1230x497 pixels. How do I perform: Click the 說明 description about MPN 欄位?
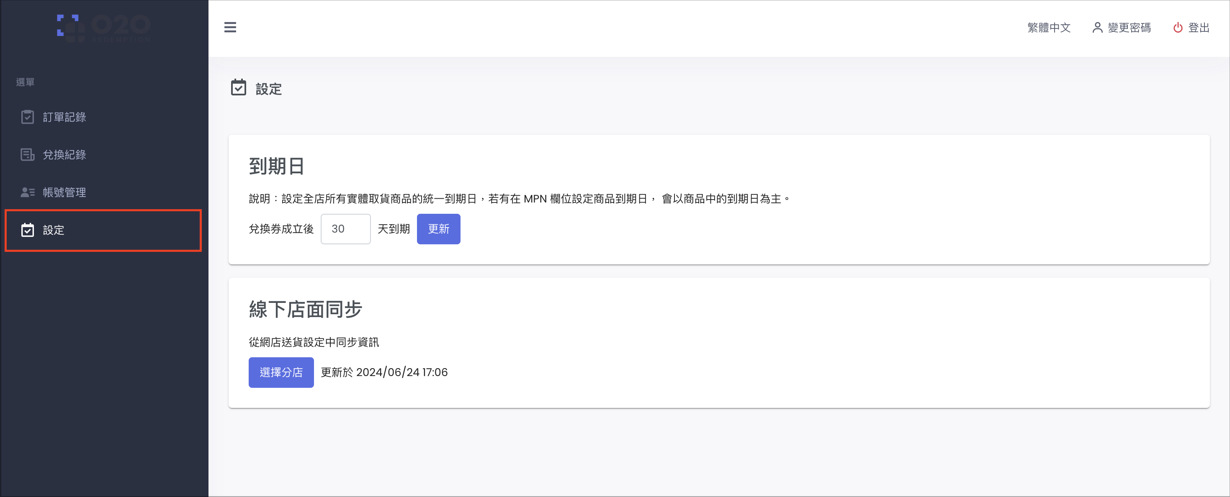coord(520,199)
